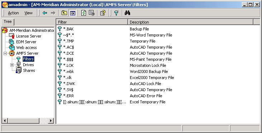The width and height of the screenshot is (262, 133).
Task: Click the funnel icon beside *.DWK
Action: pos(59,84)
